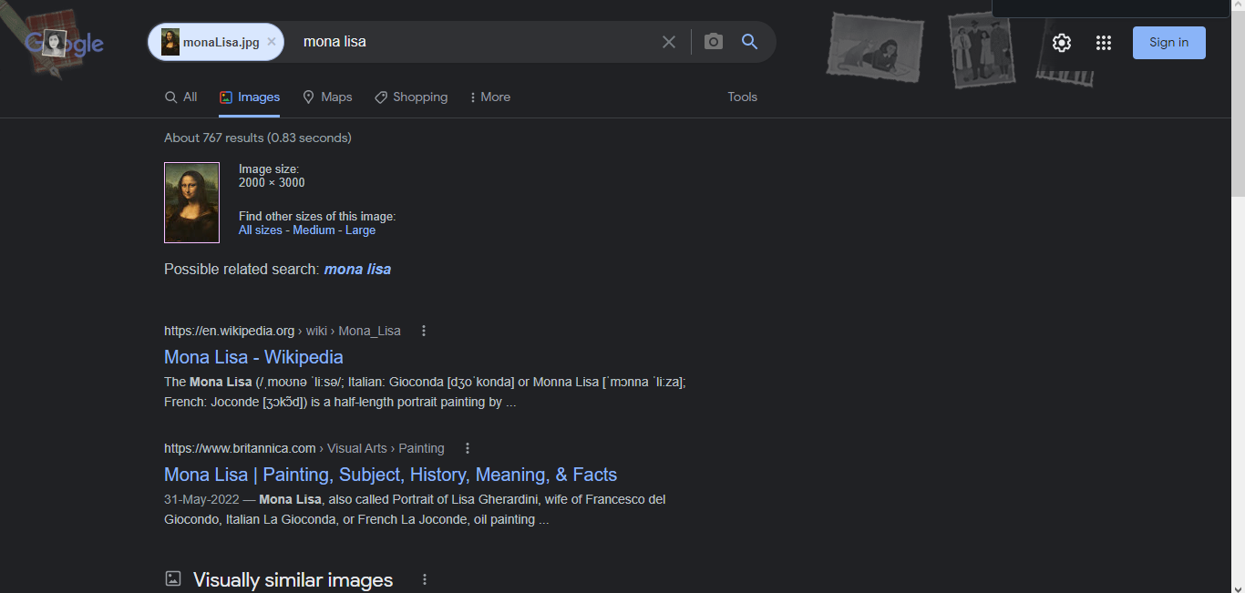Click the Mona Lisa image thumbnail

(x=191, y=202)
